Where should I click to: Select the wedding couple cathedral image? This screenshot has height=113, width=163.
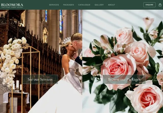(41, 61)
